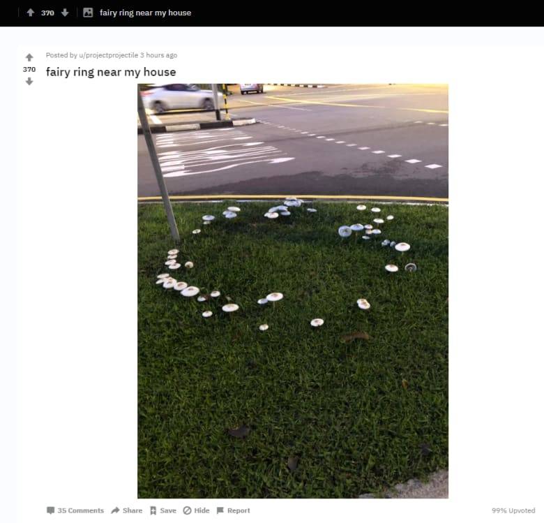The width and height of the screenshot is (544, 523).
Task: Open the u/projectprojectile user profile
Action: [109, 55]
